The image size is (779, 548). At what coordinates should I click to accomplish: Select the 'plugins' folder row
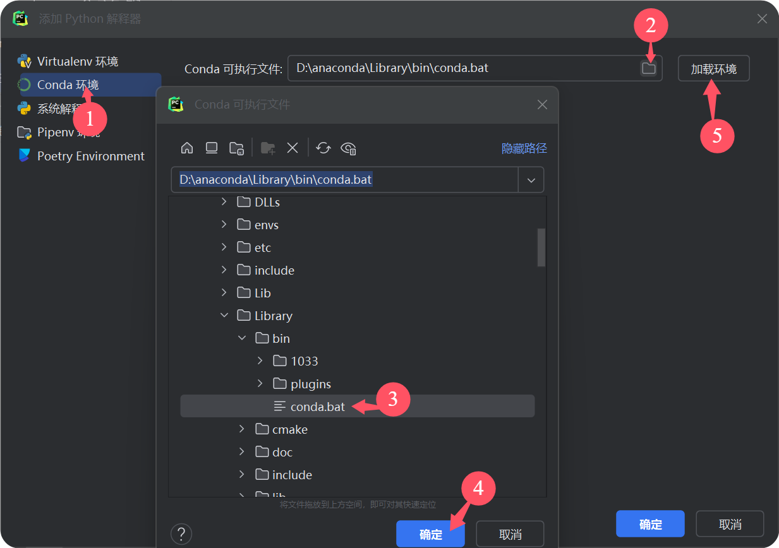tap(358, 384)
